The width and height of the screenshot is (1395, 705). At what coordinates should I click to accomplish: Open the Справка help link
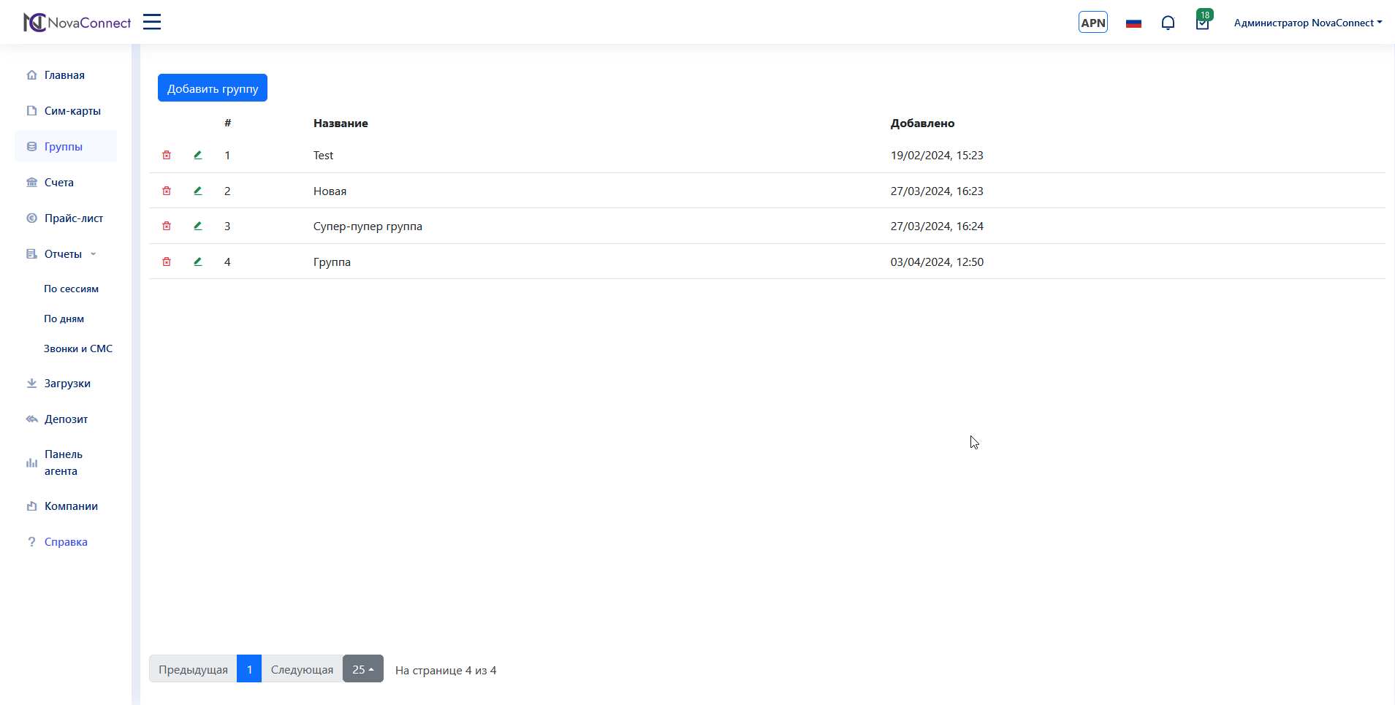coord(66,542)
